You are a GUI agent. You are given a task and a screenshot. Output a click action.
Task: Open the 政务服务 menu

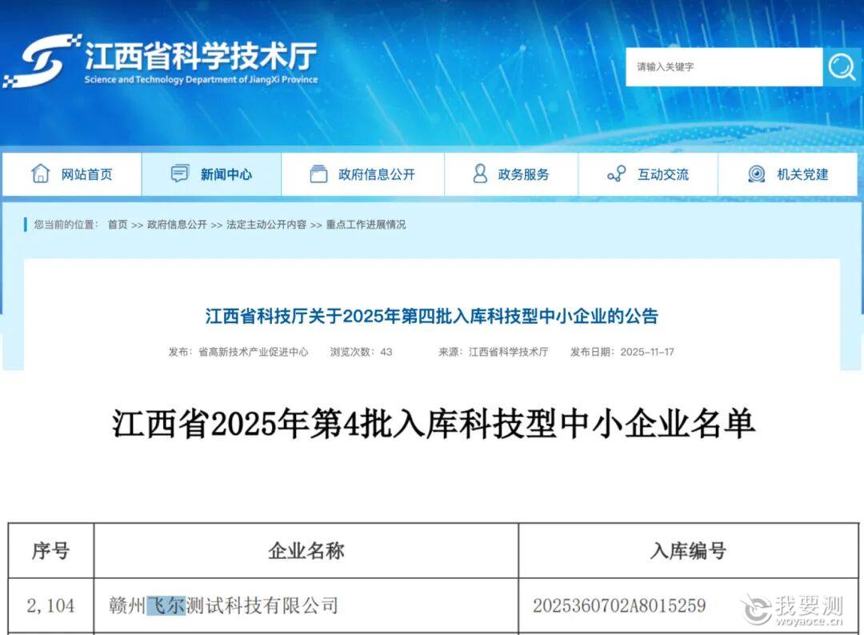[x=511, y=174]
